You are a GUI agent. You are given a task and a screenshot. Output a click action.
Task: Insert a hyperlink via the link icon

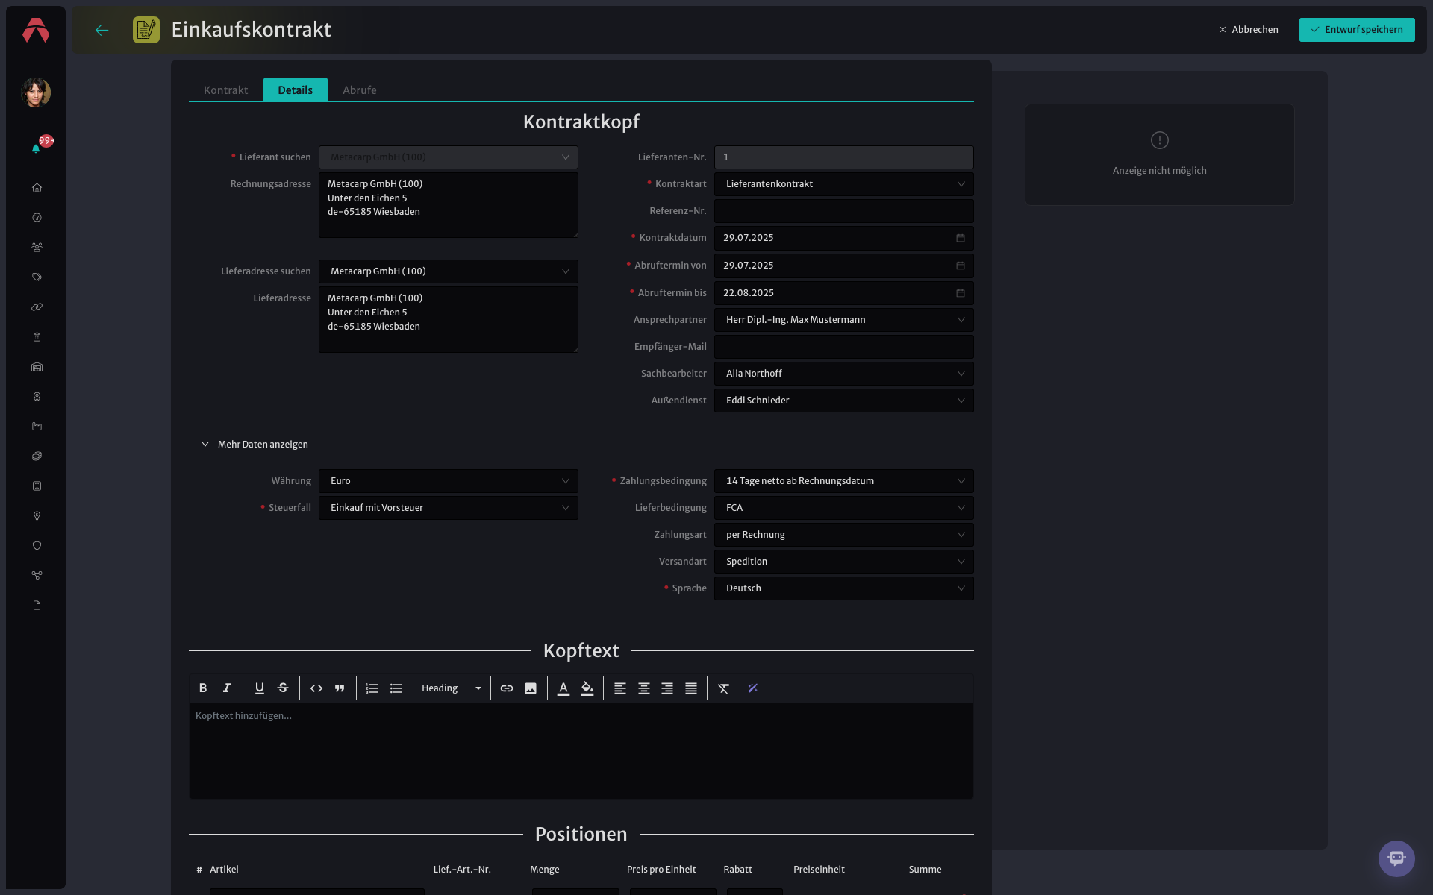(507, 688)
